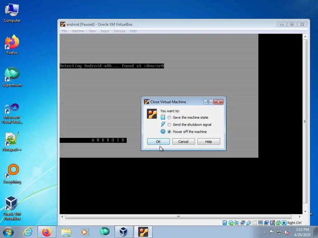Click the horizontal scrollbar right arrow
Image resolution: width=318 pixels, height=238 pixels.
click(300, 217)
